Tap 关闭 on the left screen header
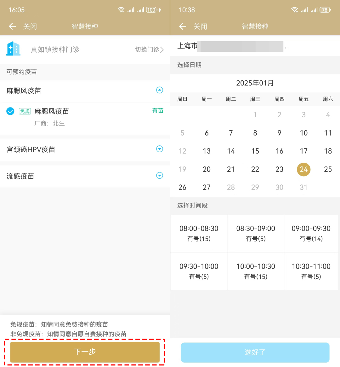 pyautogui.click(x=30, y=26)
